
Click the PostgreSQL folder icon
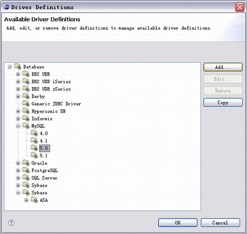click(x=26, y=170)
